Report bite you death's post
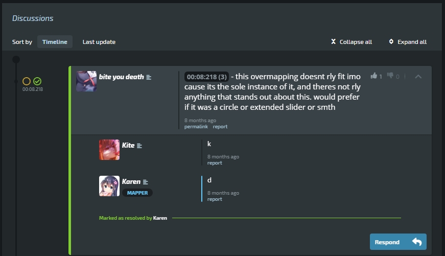 click(x=220, y=127)
